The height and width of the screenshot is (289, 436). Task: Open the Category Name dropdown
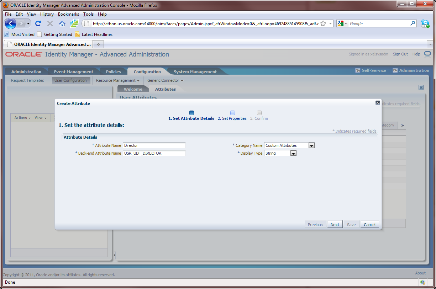point(311,145)
